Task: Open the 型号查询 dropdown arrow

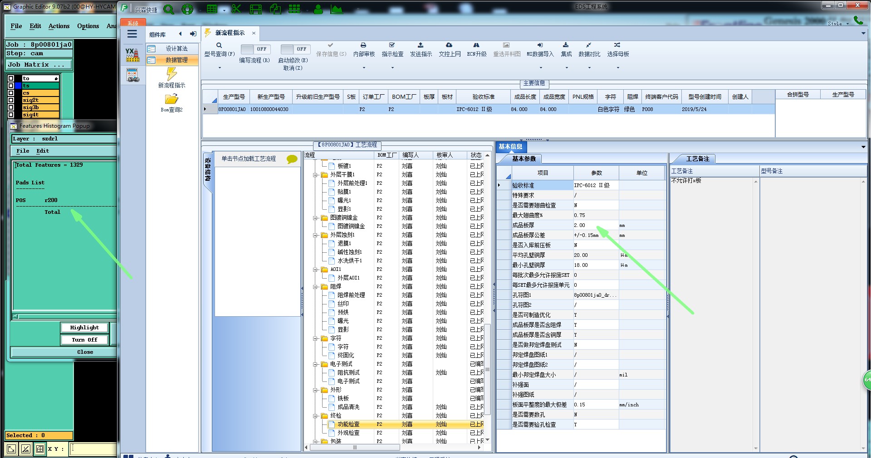Action: point(220,68)
